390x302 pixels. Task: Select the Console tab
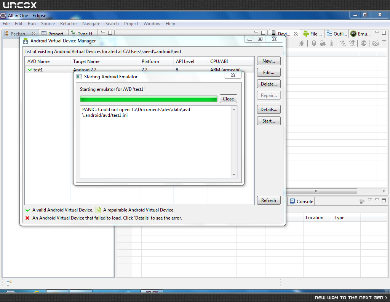[x=302, y=201]
